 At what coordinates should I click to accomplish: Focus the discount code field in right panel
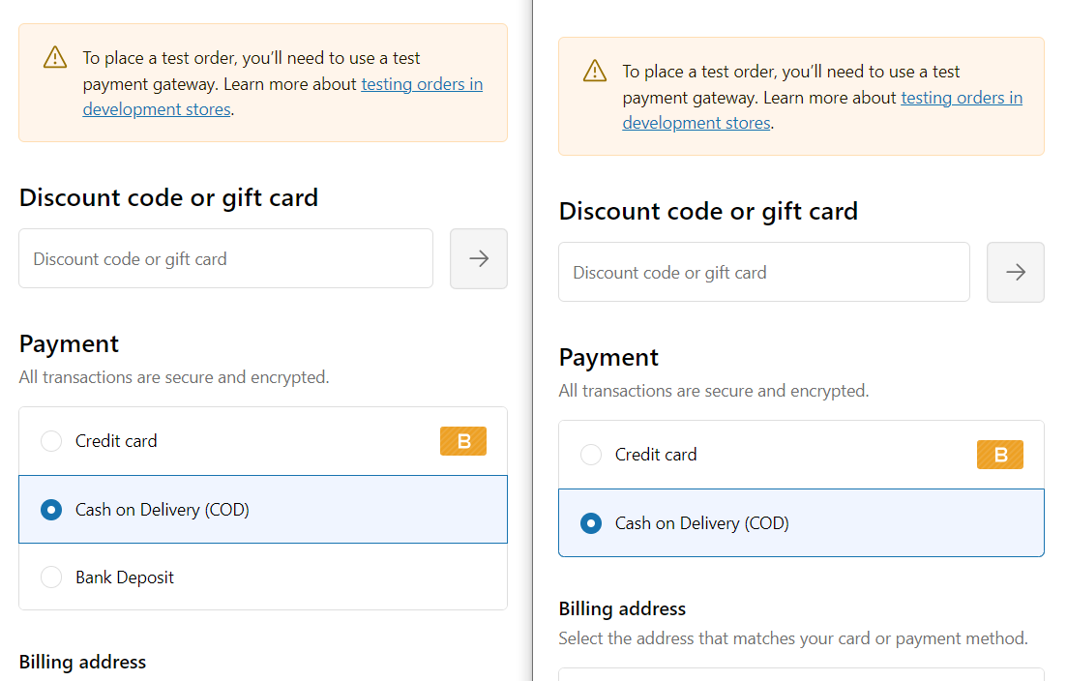click(764, 272)
